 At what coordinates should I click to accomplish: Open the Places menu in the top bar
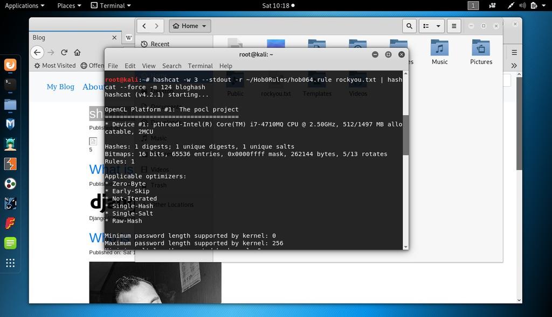click(69, 5)
